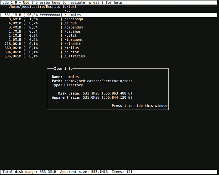This screenshot has height=175, width=219.
Task: Select the /blandit directory entry
Action: point(73,44)
